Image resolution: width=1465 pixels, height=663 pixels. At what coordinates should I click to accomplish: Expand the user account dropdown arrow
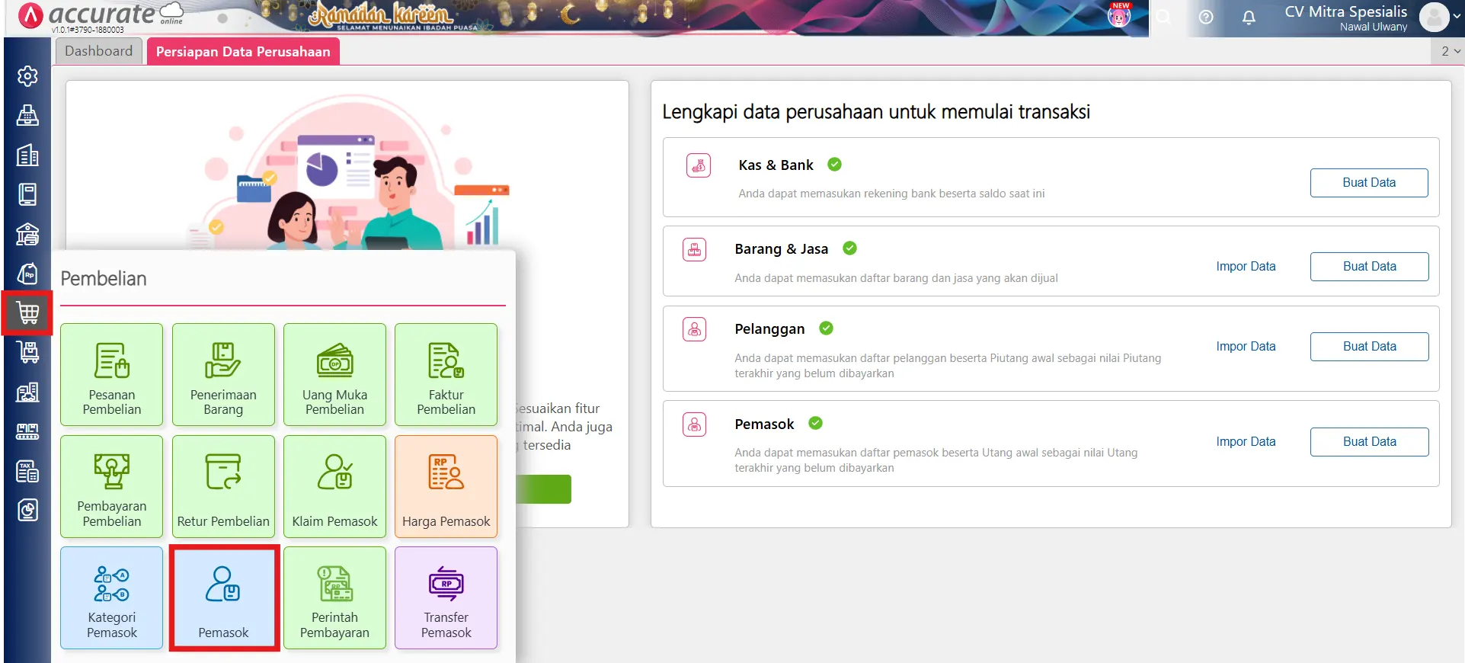click(x=1457, y=17)
